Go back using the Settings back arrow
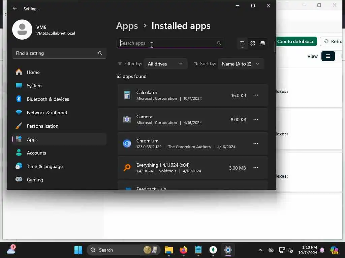 14,8
